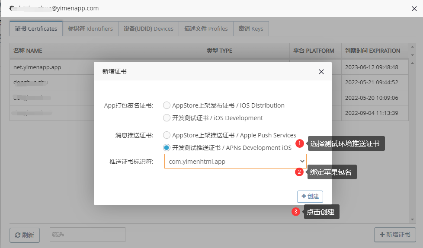This screenshot has width=423, height=248.
Task: Close the 新增证书 dialog
Action: 321,72
